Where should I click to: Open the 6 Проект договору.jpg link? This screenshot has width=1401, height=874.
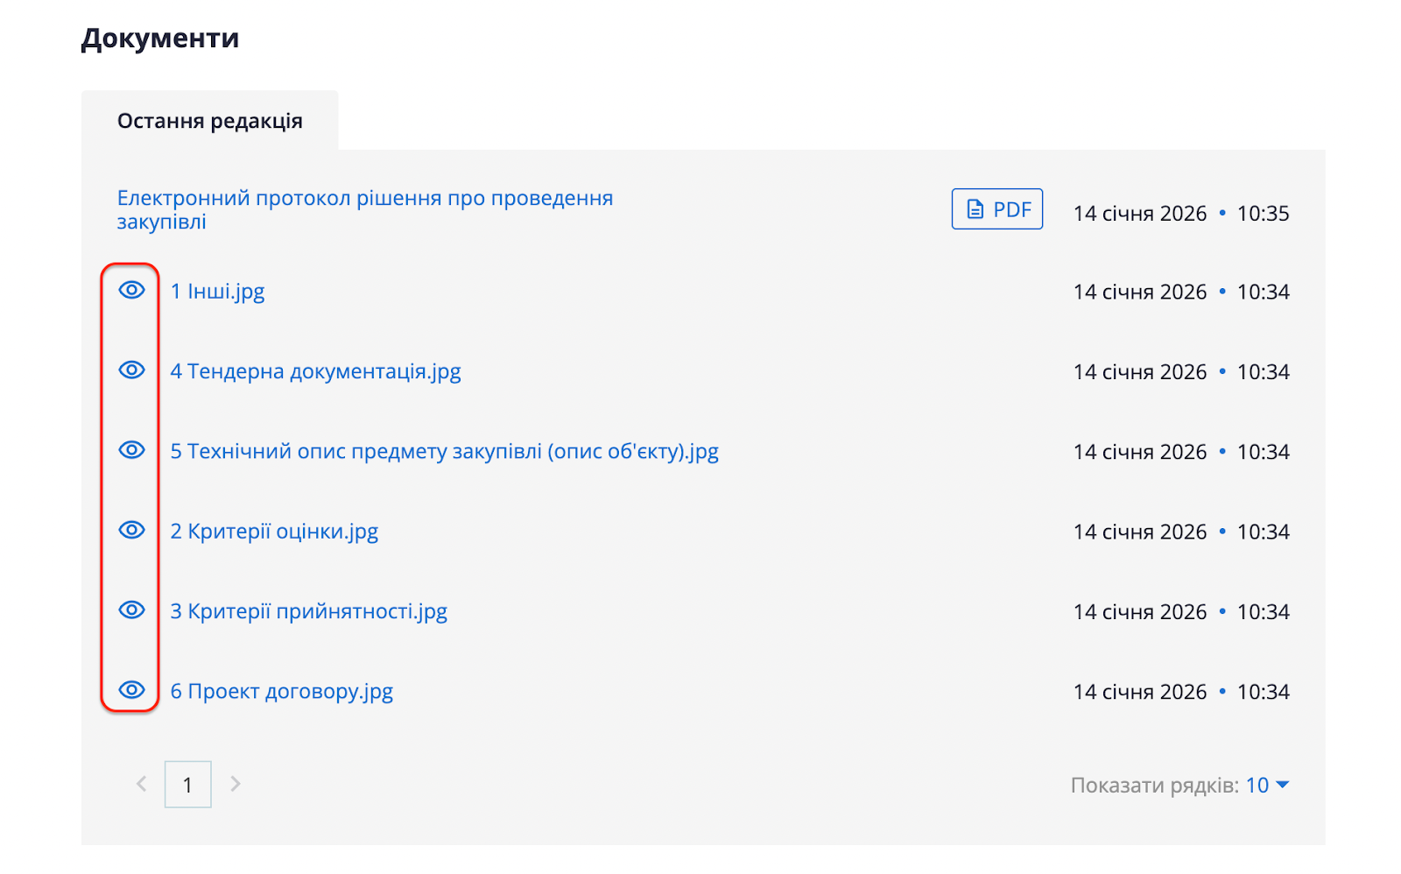point(281,692)
